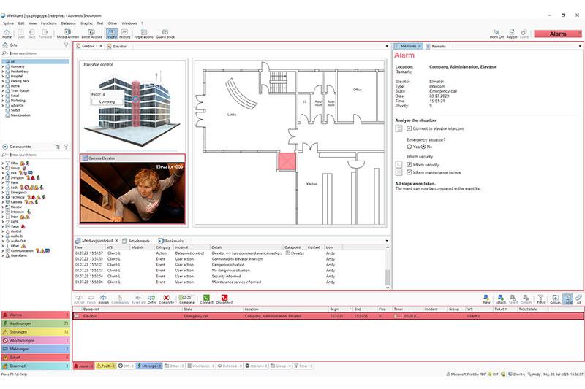Click the red Alarm button
Image resolution: width=585 pixels, height=389 pixels.
(558, 34)
